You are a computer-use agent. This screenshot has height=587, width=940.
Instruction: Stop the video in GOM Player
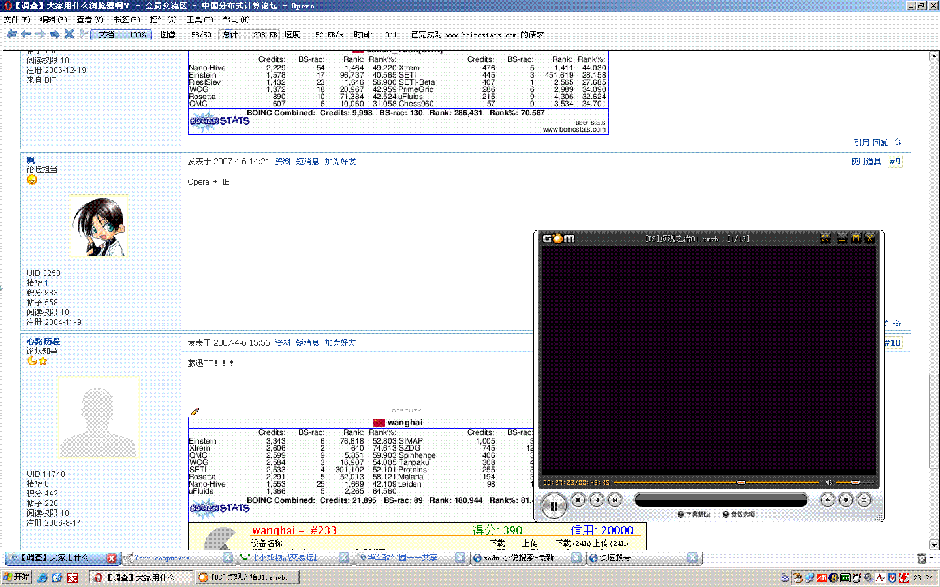(578, 500)
